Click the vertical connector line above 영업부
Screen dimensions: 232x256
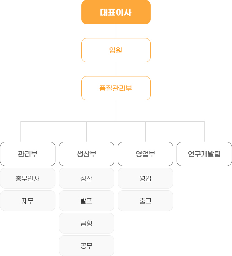click(x=145, y=132)
